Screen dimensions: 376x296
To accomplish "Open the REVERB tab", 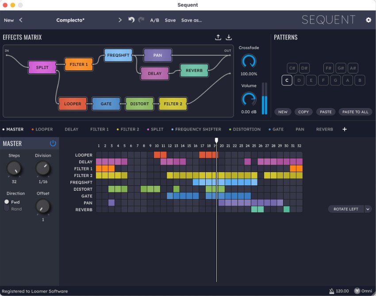I will click(x=324, y=129).
